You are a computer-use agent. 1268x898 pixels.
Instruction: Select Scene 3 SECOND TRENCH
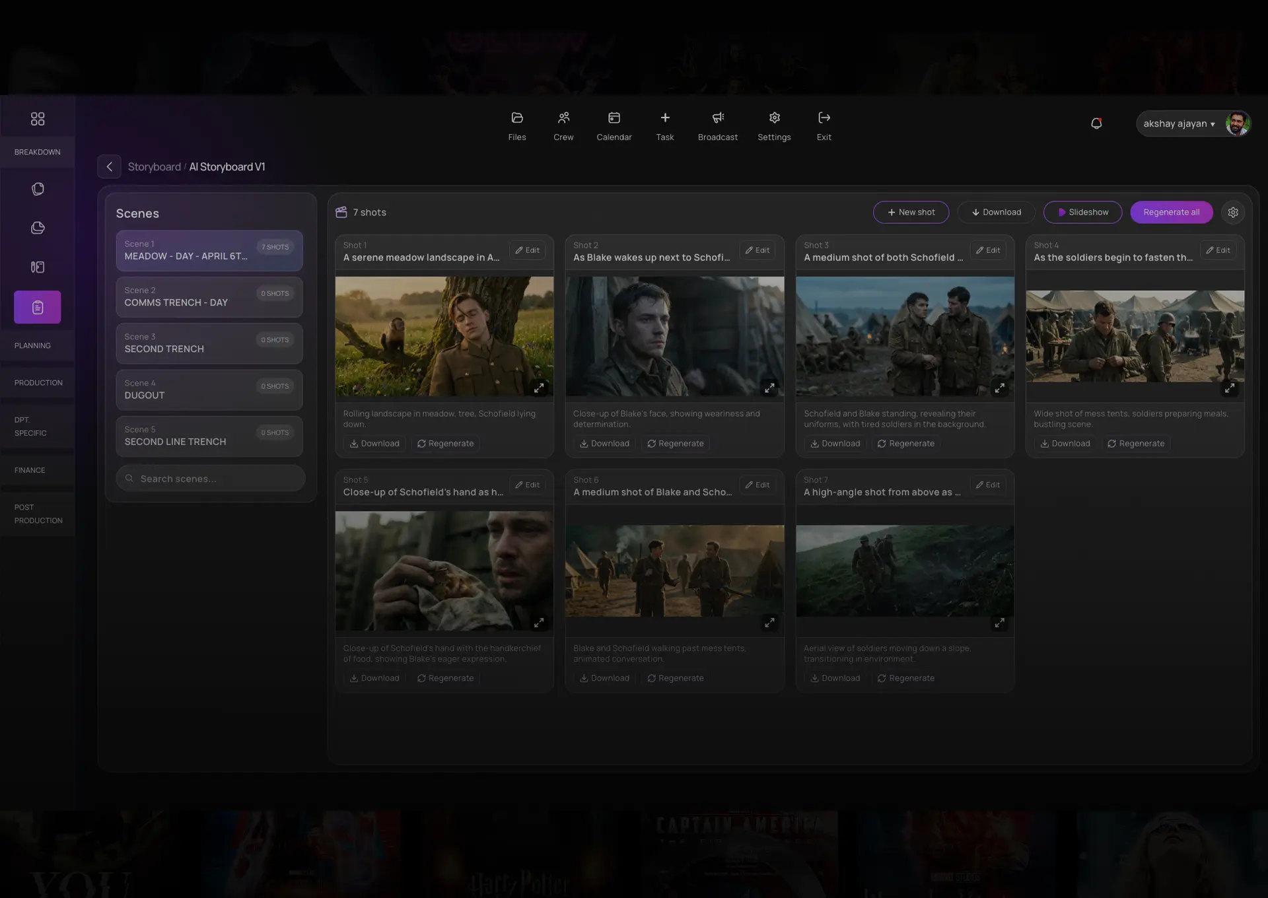click(x=209, y=343)
